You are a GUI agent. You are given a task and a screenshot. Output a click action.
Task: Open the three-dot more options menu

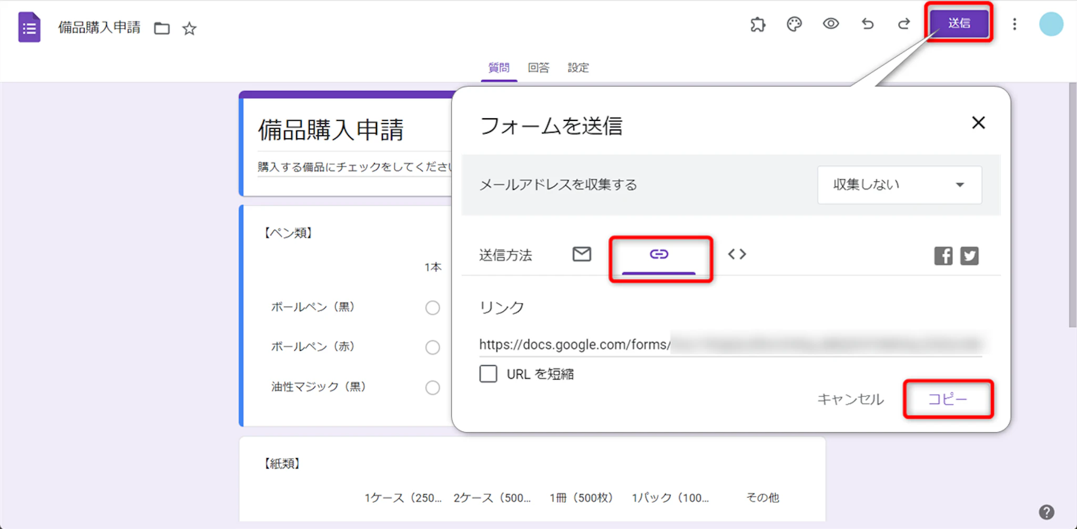(1014, 24)
